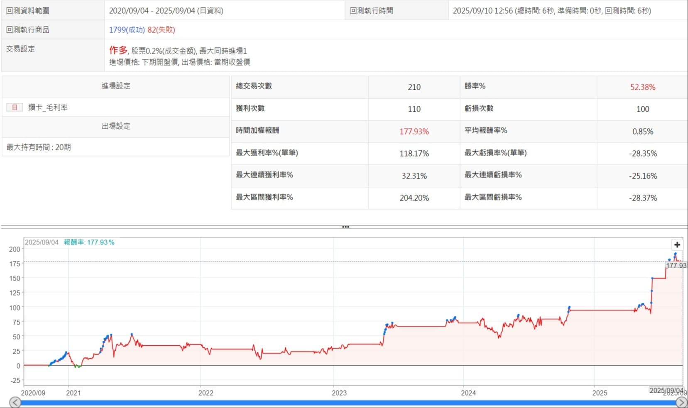Click the three-dot panel splitter handle
The image size is (688, 408).
pyautogui.click(x=345, y=227)
